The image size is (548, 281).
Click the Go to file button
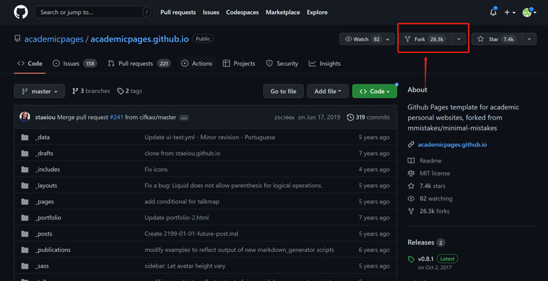tap(284, 91)
